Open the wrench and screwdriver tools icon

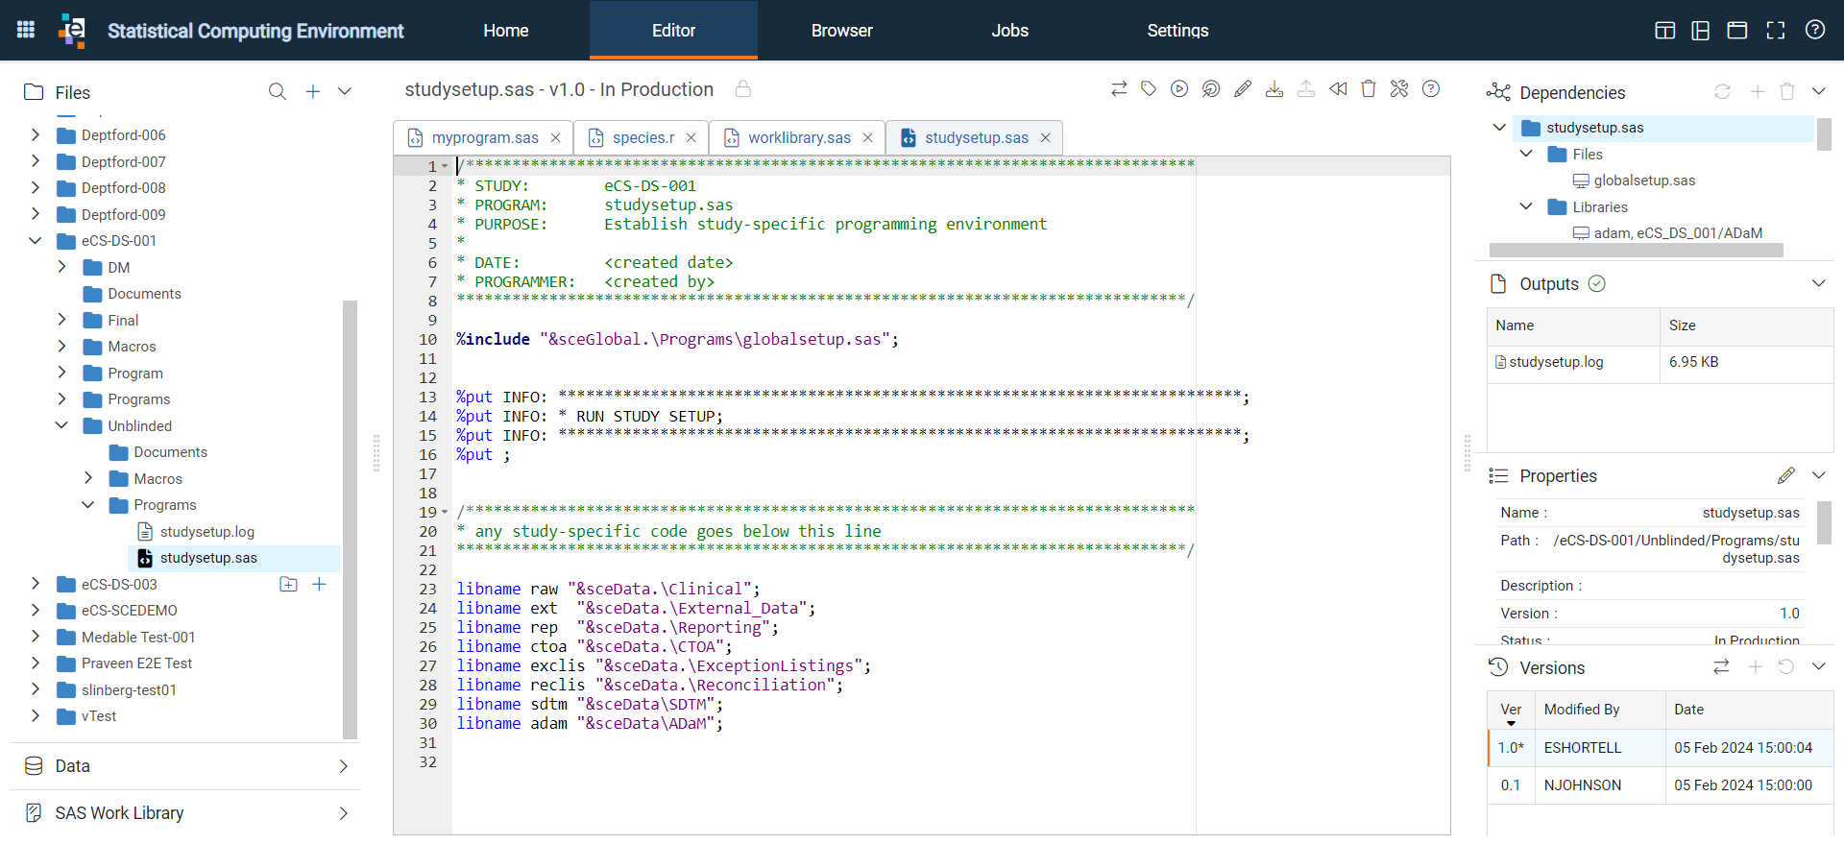[1399, 89]
